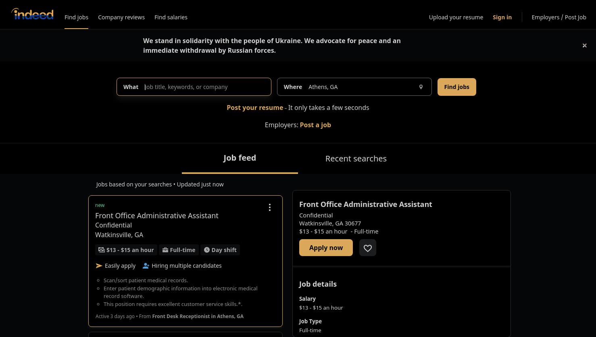Open Employers / Post Job page
Image resolution: width=596 pixels, height=337 pixels.
pos(559,17)
